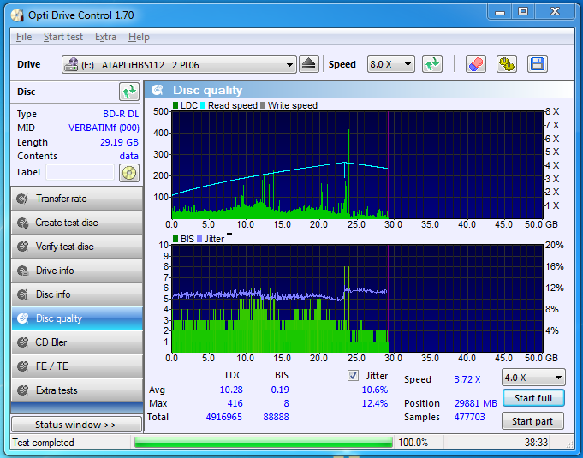
Task: Click the Start part button
Action: (x=532, y=421)
